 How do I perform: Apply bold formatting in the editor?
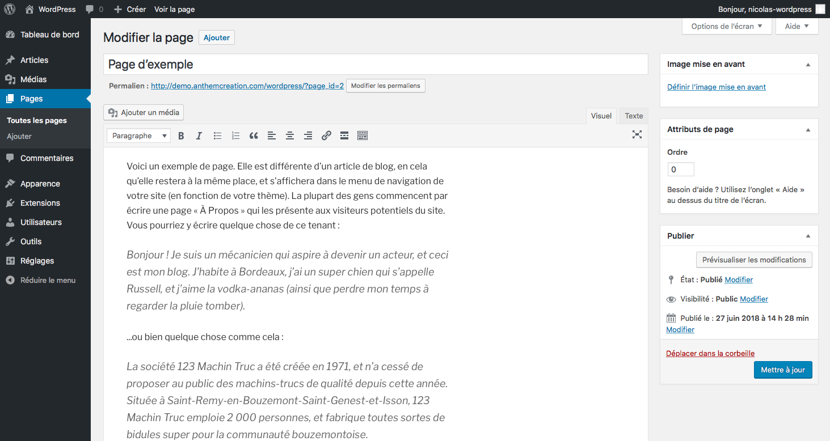(181, 135)
